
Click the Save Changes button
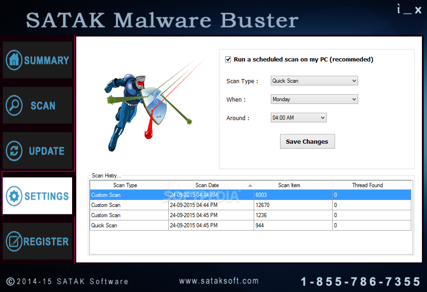click(307, 141)
